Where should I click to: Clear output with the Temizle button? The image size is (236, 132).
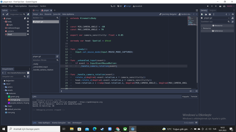(x=194, y=96)
